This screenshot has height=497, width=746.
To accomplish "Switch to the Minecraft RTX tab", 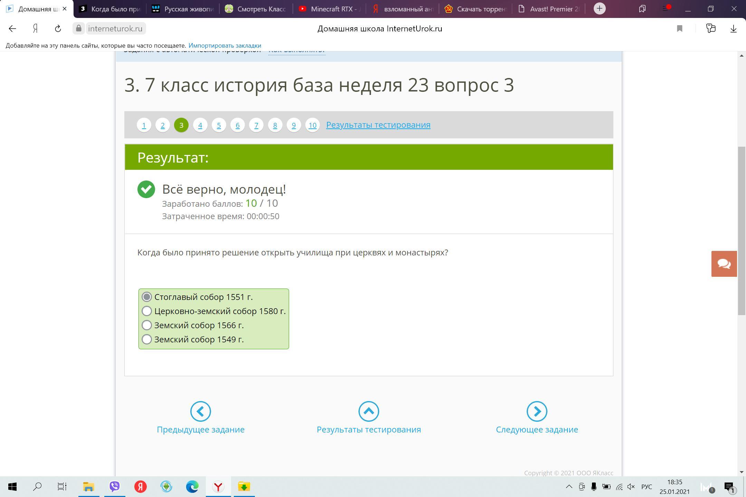I will tap(330, 9).
